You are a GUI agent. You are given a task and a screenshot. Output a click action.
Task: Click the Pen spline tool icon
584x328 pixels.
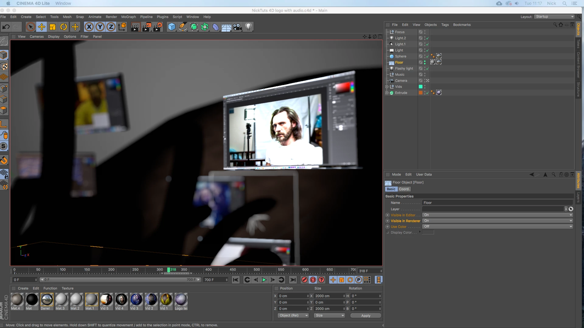182,27
